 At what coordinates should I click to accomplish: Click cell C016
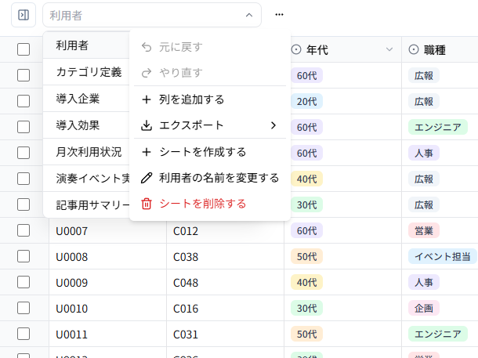(x=225, y=309)
